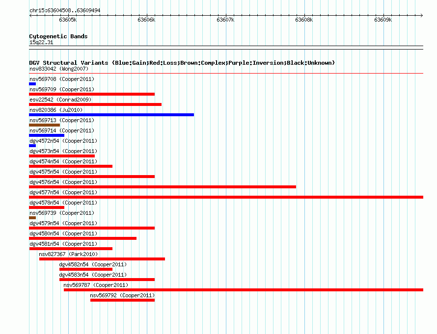Click the nsv569739 (Cooper2011) label
The width and height of the screenshot is (437, 334).
point(62,213)
